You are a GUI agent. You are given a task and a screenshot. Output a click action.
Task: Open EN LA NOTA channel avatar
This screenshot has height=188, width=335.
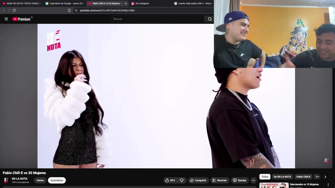(6, 180)
